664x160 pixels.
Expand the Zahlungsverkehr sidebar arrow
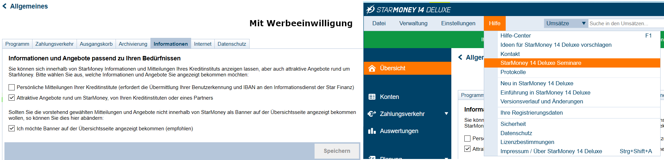click(x=446, y=114)
